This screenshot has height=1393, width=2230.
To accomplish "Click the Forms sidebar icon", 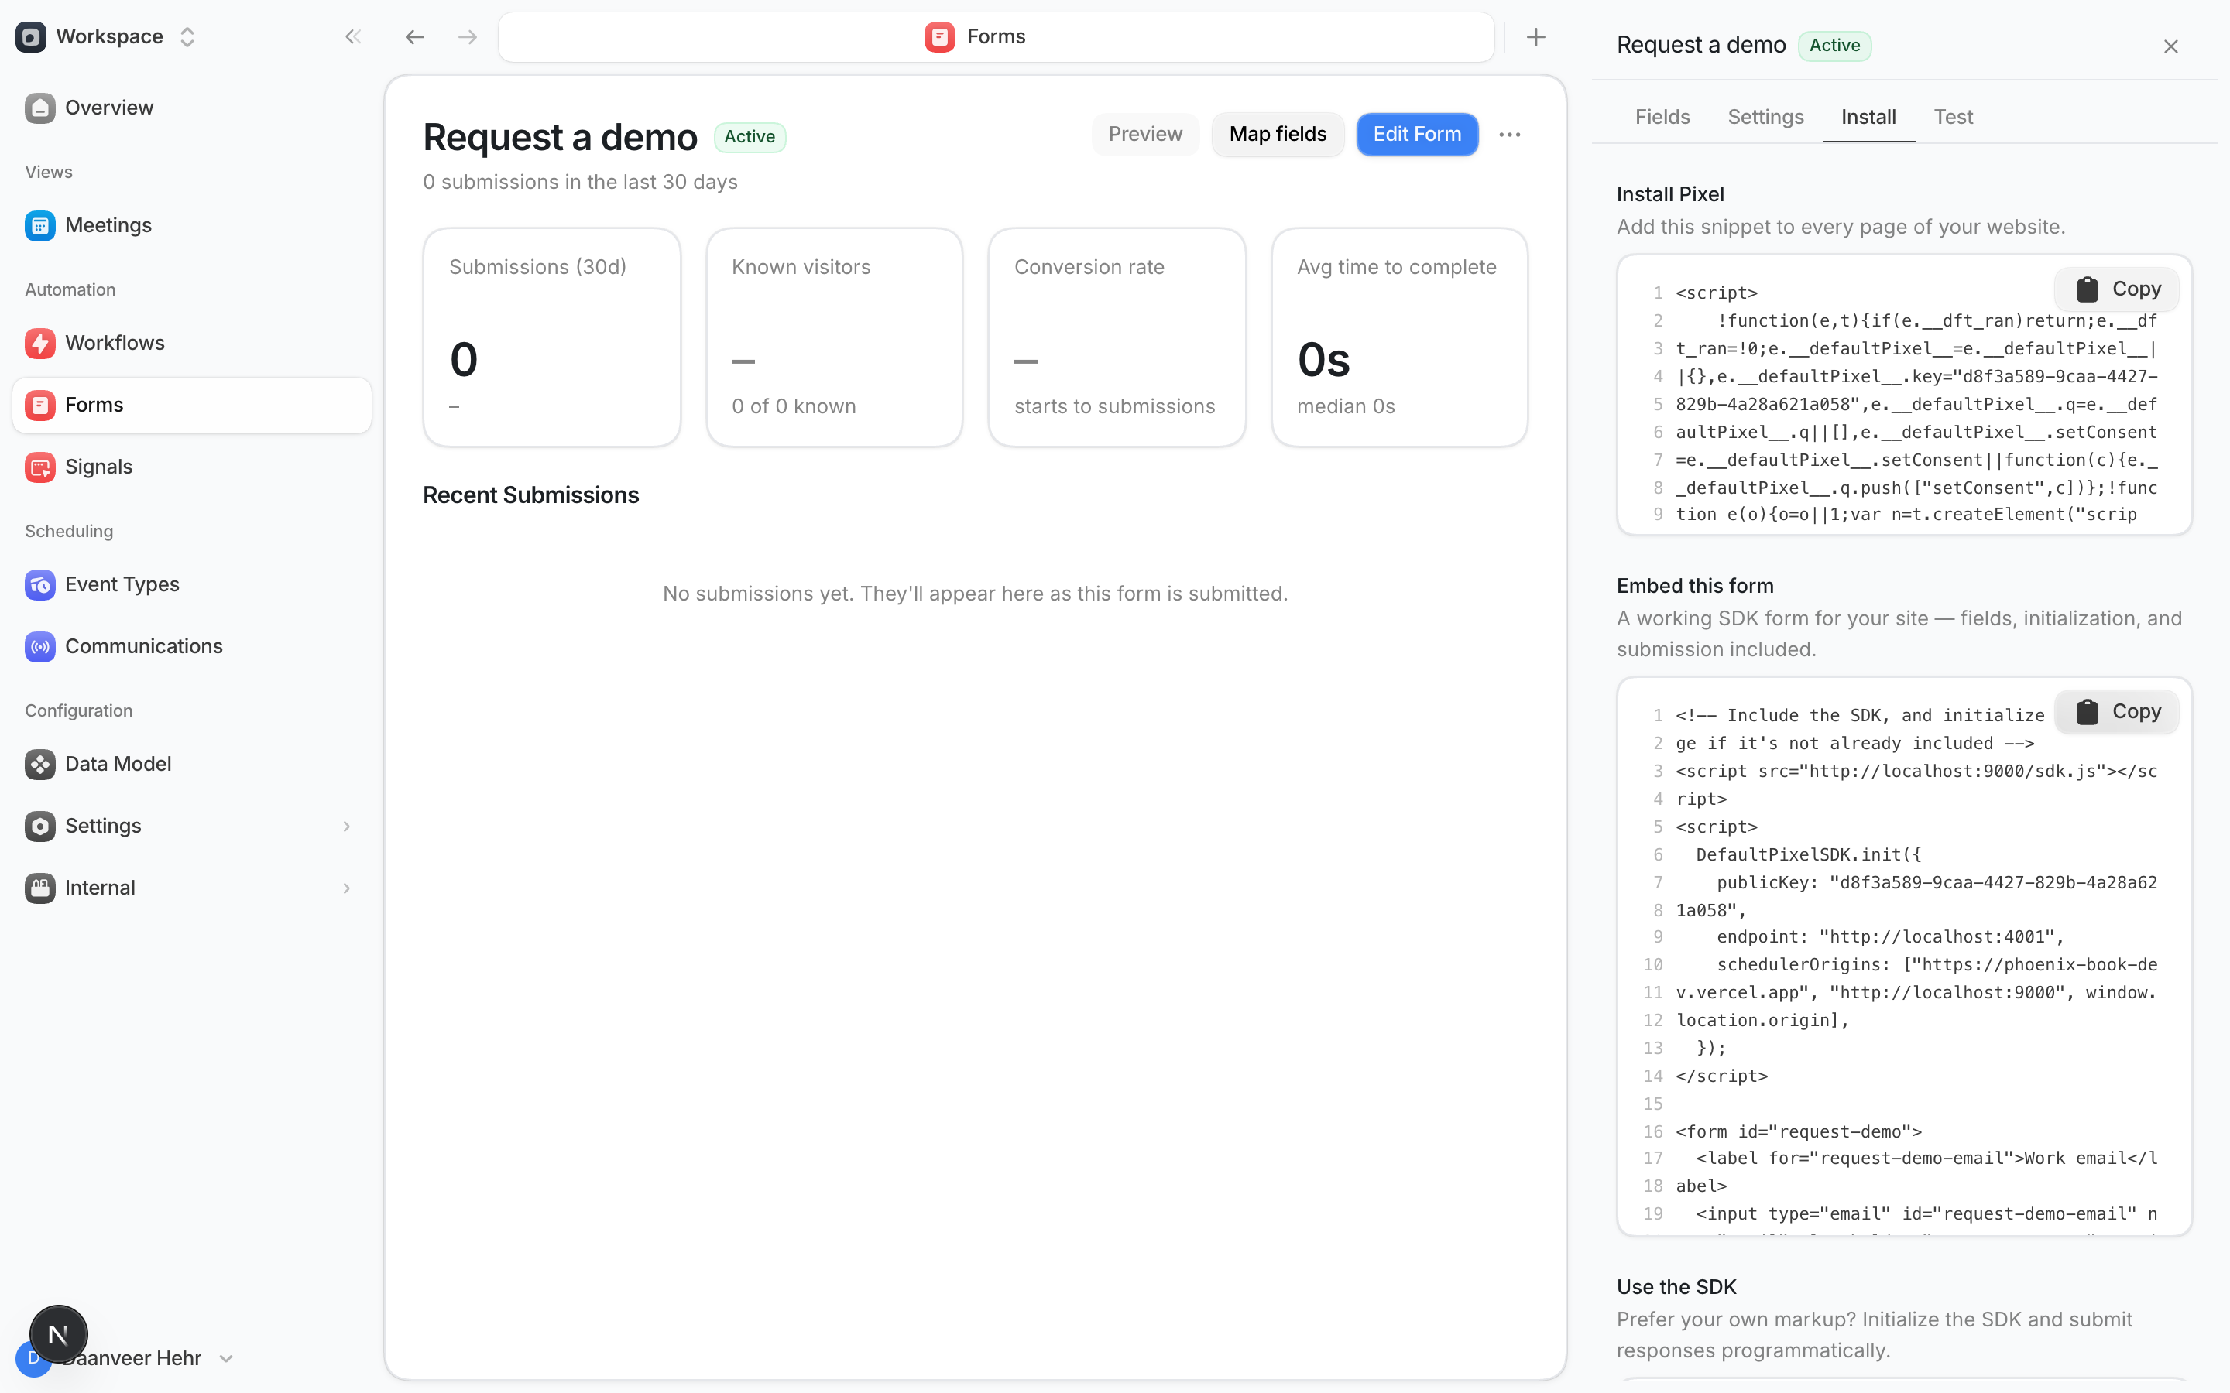I will (39, 406).
